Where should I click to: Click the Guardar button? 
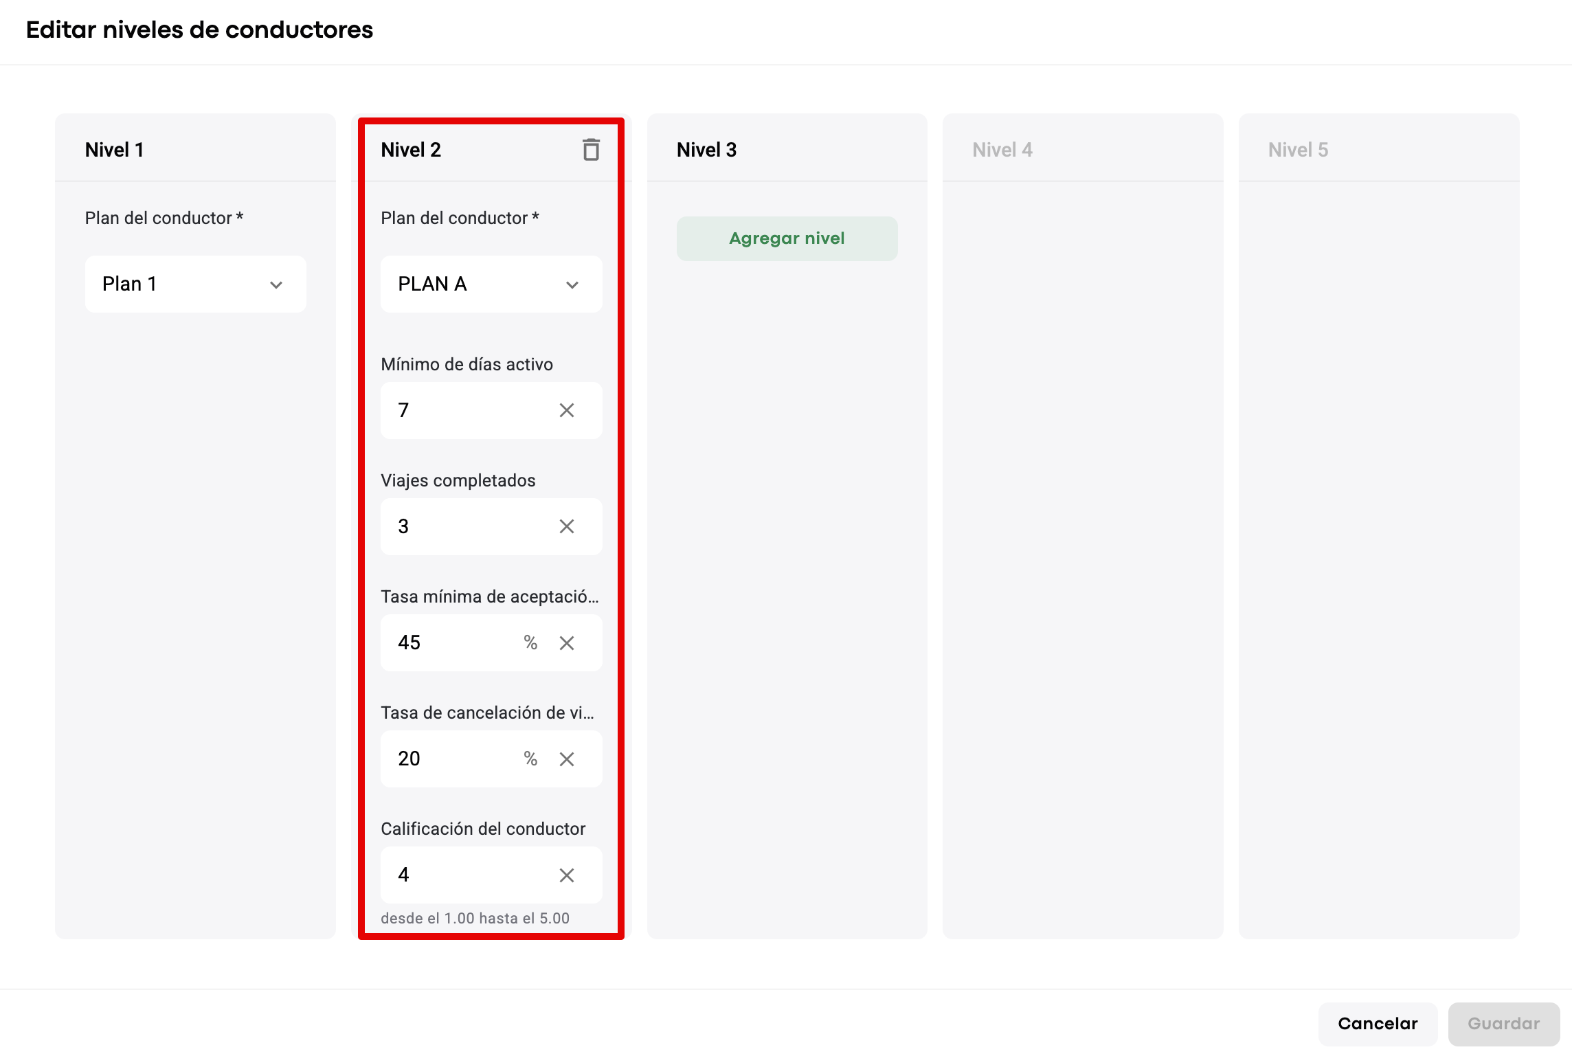pyautogui.click(x=1503, y=1023)
